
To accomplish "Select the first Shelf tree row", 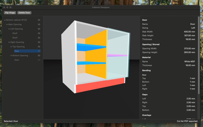I will (15, 33).
